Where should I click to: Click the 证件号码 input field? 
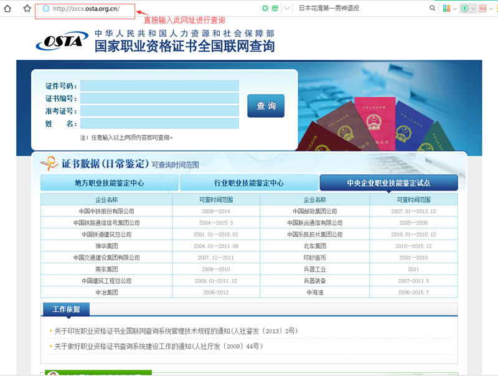click(159, 86)
